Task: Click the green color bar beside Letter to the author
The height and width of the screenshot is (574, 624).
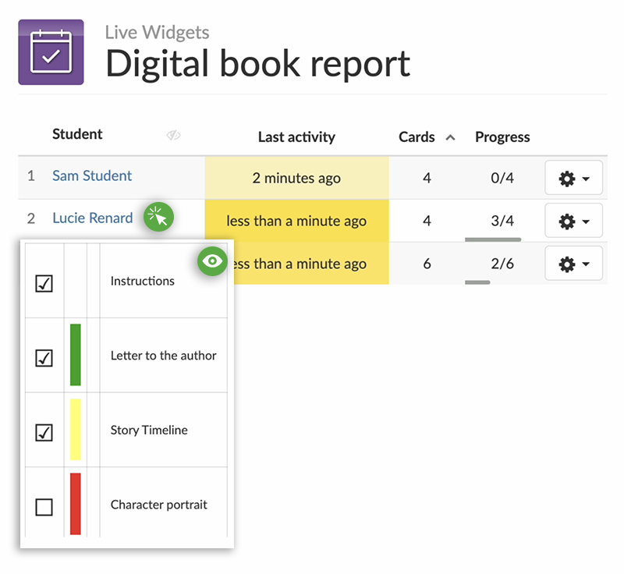Action: click(x=75, y=355)
